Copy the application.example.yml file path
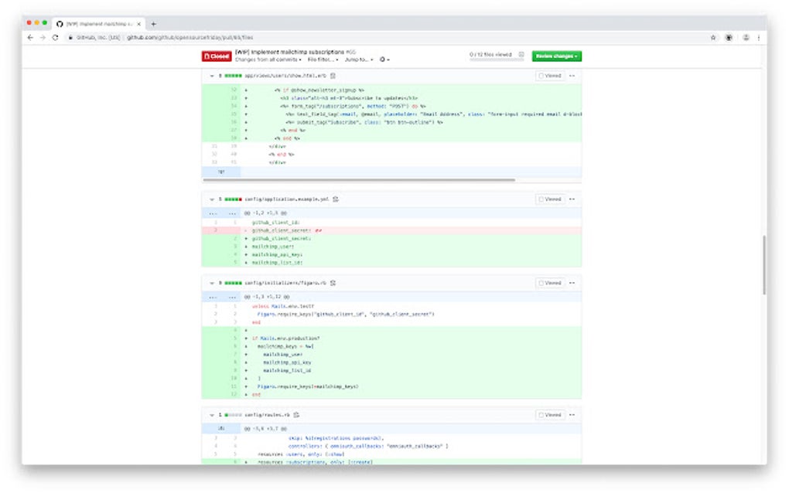This screenshot has height=493, width=789. [x=336, y=199]
